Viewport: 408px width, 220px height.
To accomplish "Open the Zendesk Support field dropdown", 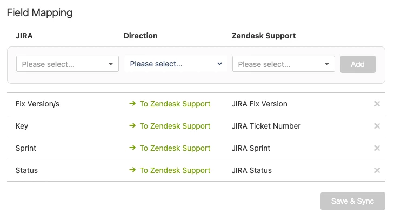I will (284, 64).
